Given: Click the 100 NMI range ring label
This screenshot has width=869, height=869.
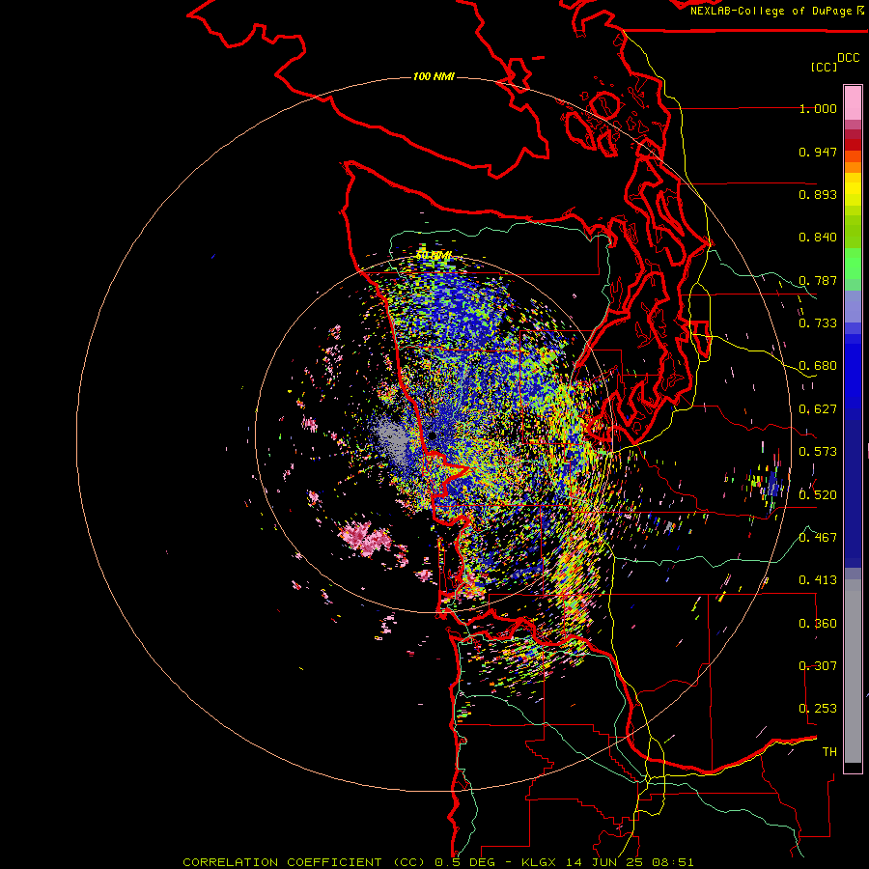Looking at the screenshot, I should click(x=434, y=76).
